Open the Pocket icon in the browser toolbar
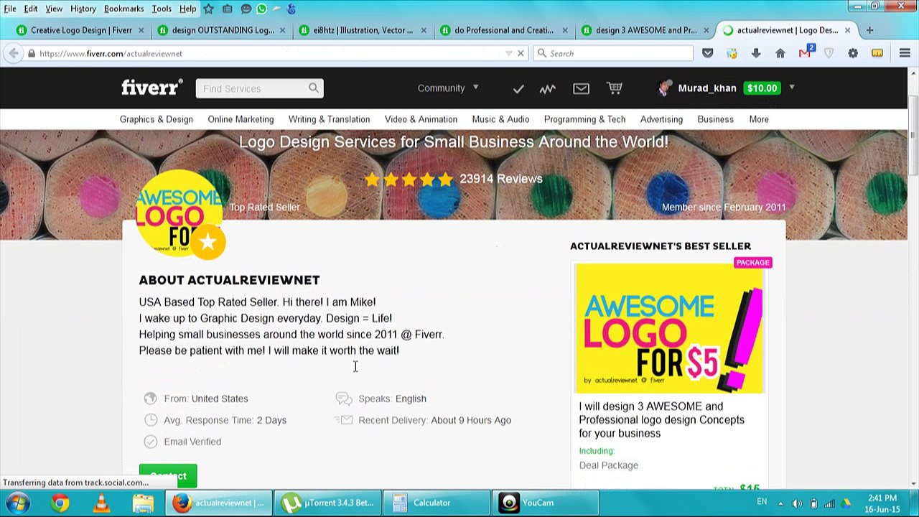This screenshot has height=517, width=919. pyautogui.click(x=708, y=53)
